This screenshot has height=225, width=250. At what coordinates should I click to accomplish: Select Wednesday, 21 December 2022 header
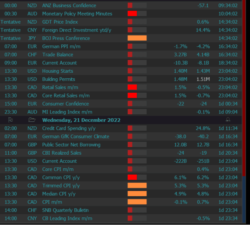(81, 120)
